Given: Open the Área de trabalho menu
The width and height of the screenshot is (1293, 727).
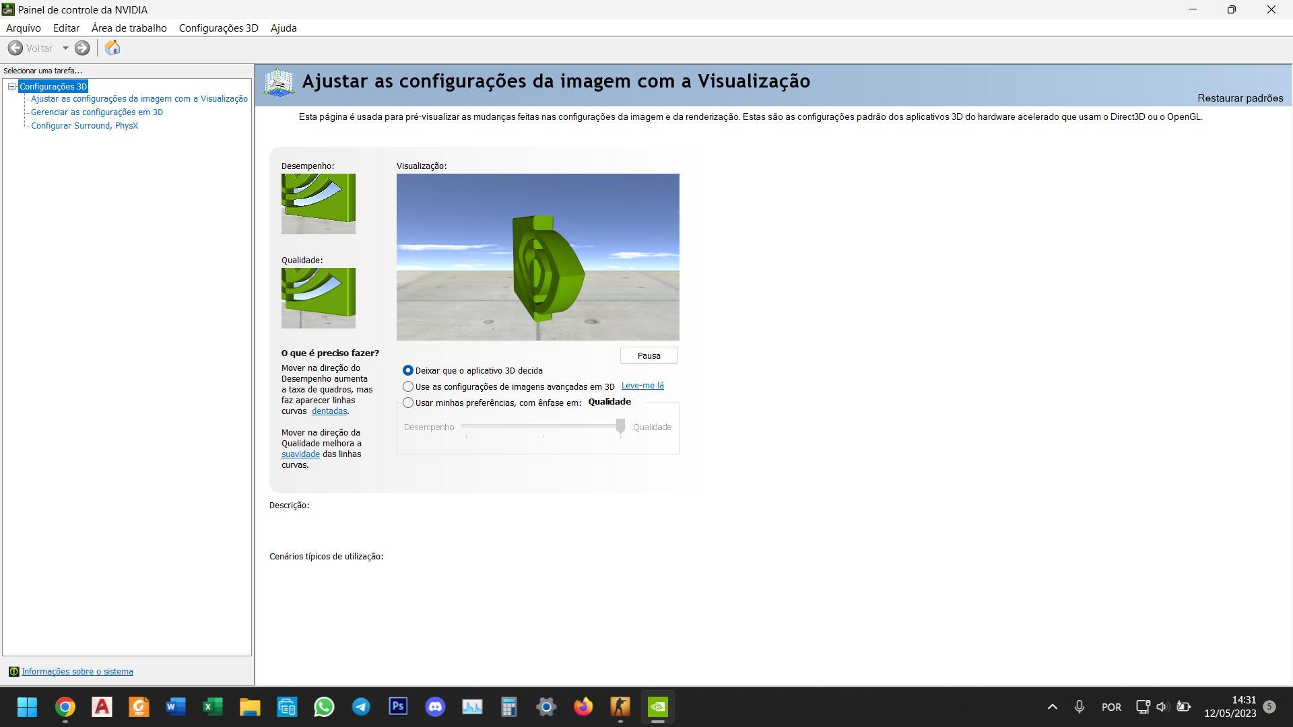Looking at the screenshot, I should point(129,28).
